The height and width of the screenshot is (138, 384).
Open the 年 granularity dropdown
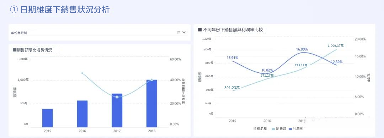pyautogui.click(x=181, y=32)
